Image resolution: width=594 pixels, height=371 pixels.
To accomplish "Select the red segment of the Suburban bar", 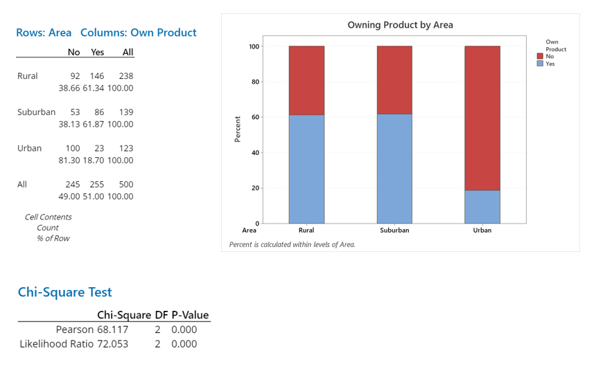I will coord(394,80).
